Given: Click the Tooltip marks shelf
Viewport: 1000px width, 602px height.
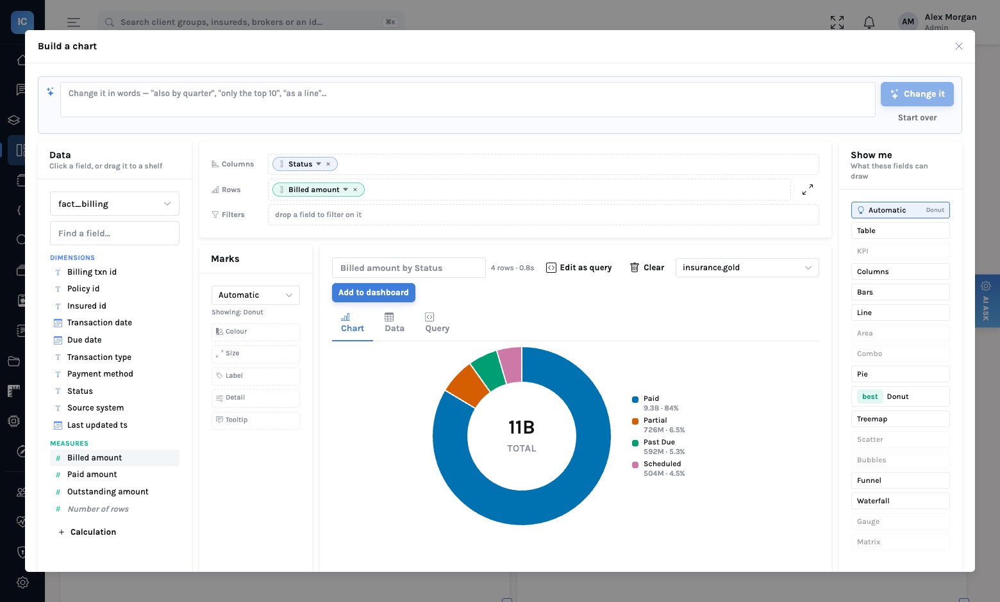Looking at the screenshot, I should tap(256, 420).
